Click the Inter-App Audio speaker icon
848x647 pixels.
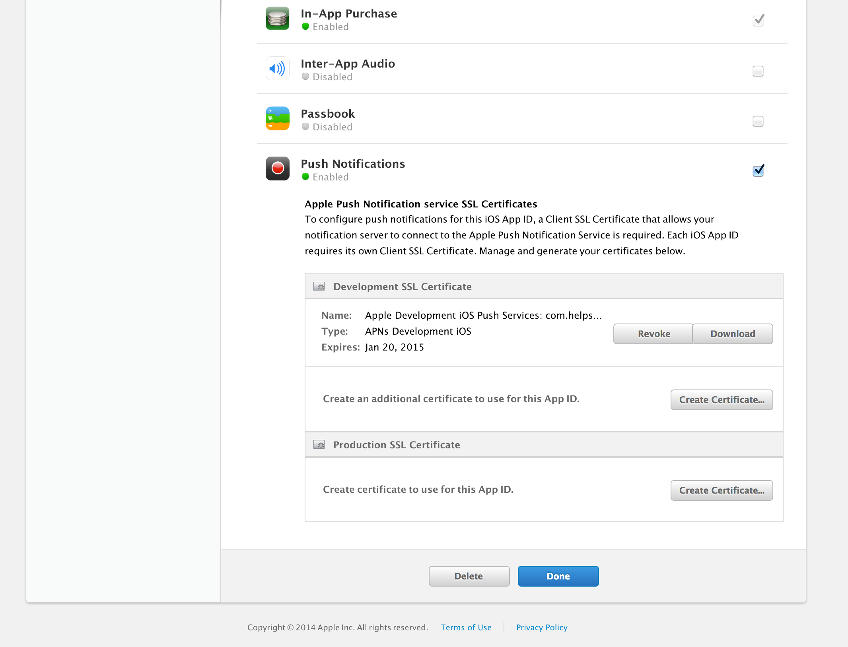point(277,68)
